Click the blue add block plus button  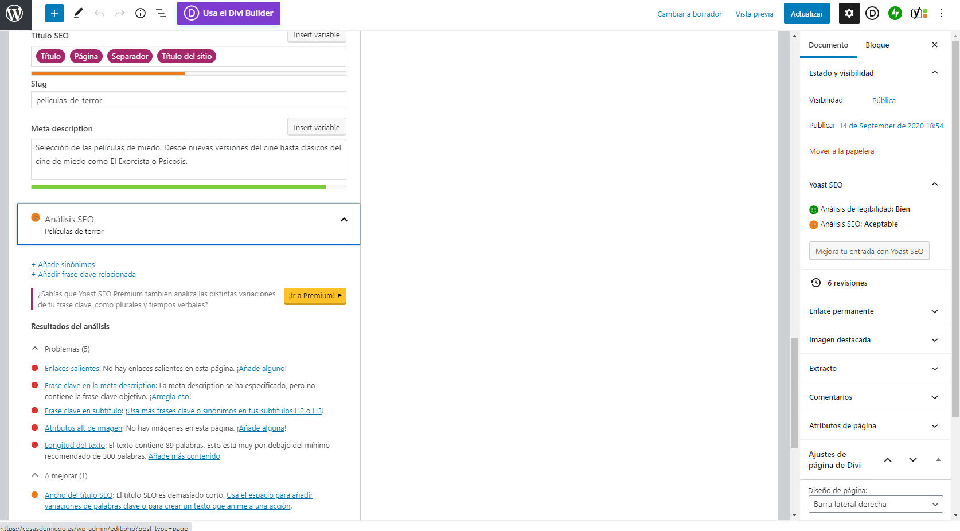tap(54, 13)
